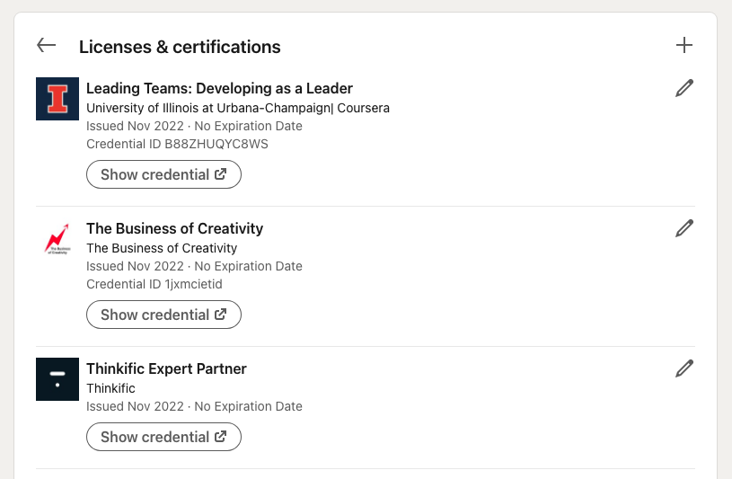This screenshot has width=732, height=479.
Task: Select the Thinkific issuer name
Action: pyautogui.click(x=110, y=388)
